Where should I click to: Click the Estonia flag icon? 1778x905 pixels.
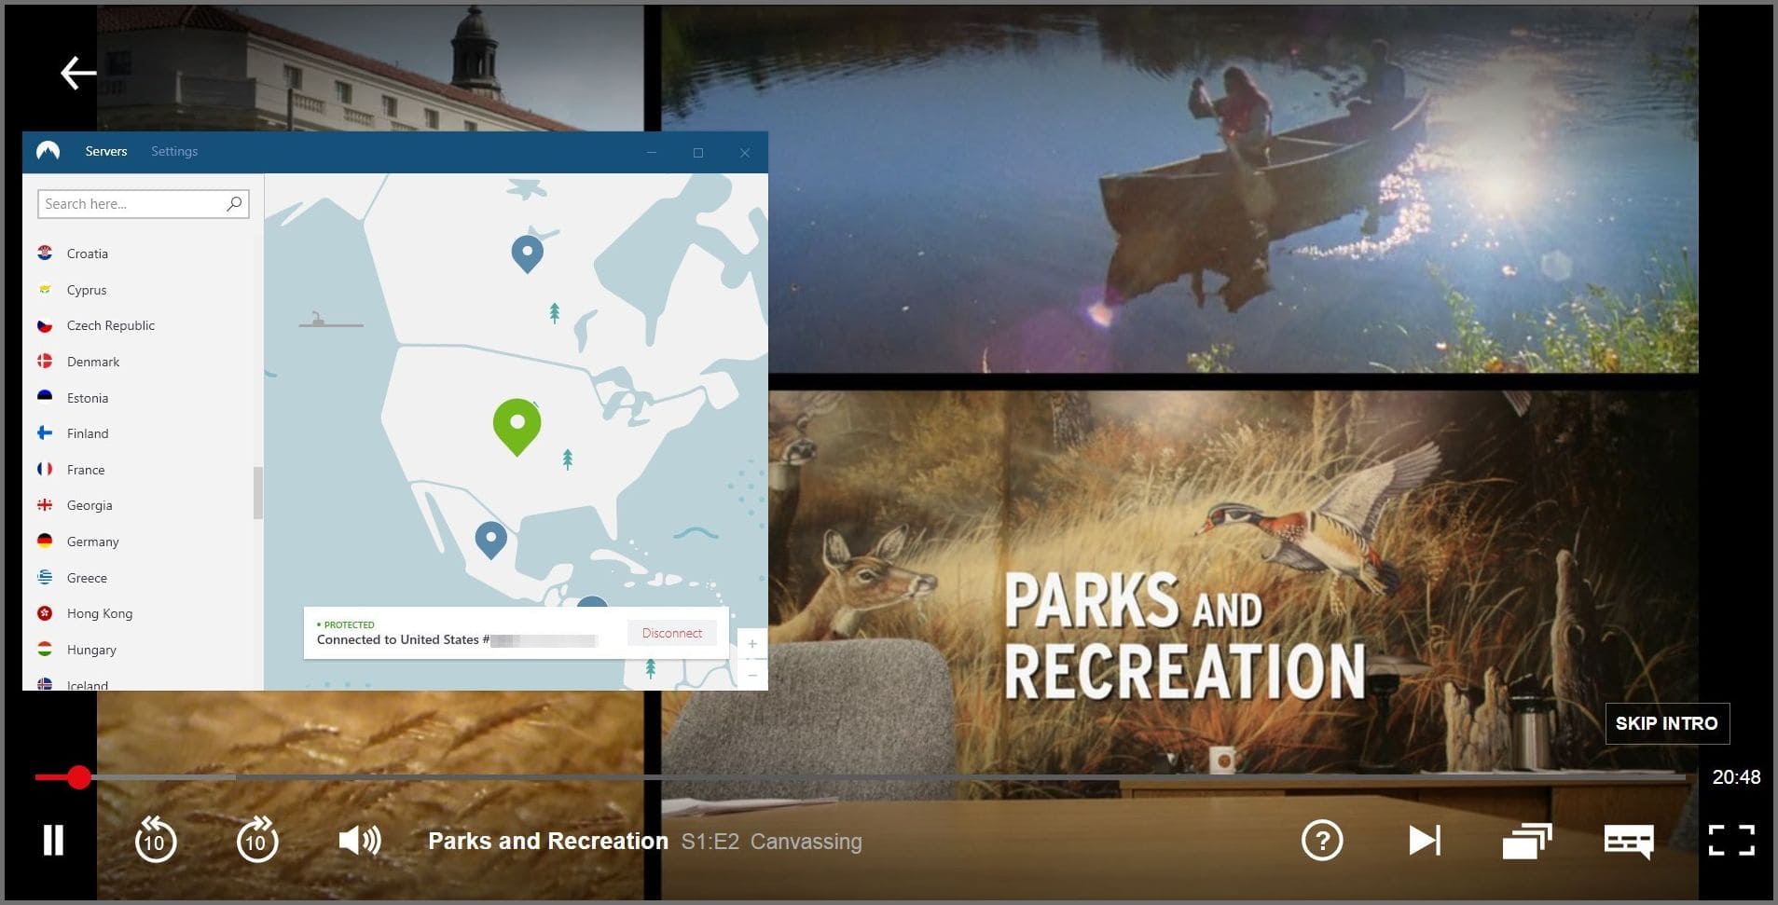click(x=45, y=397)
